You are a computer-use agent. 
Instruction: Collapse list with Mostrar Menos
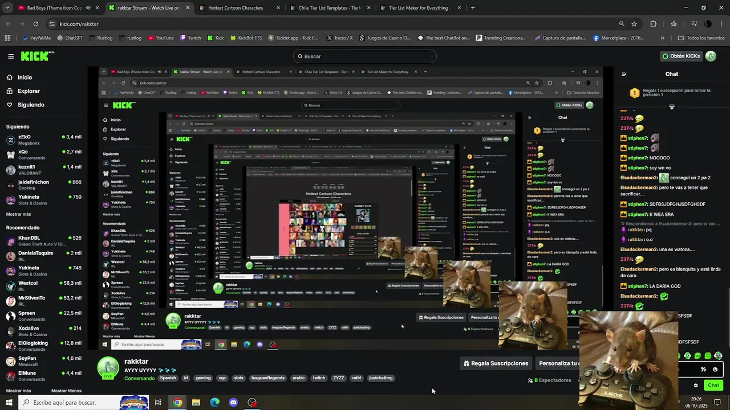66,391
